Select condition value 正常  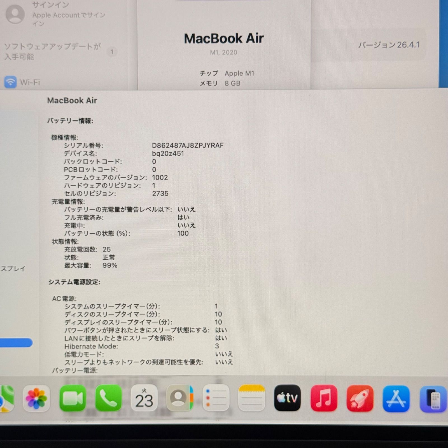tap(109, 257)
